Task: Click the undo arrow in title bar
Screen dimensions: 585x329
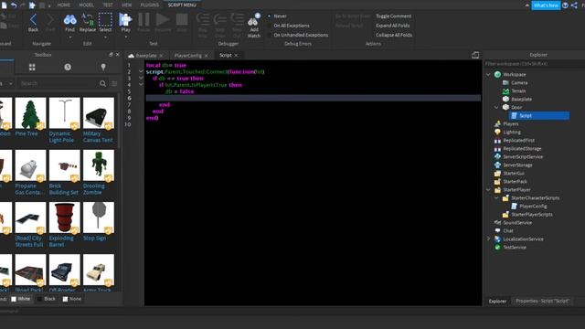Action: pos(14,5)
